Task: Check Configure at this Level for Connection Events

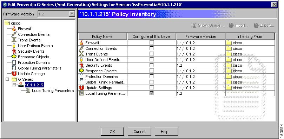Action: [152, 48]
